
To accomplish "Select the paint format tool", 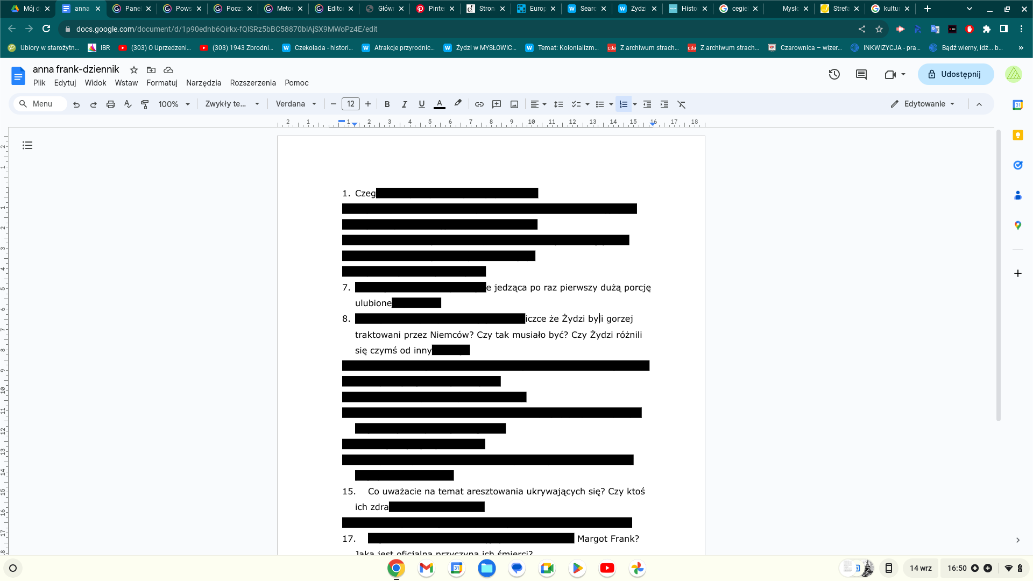I will point(145,104).
